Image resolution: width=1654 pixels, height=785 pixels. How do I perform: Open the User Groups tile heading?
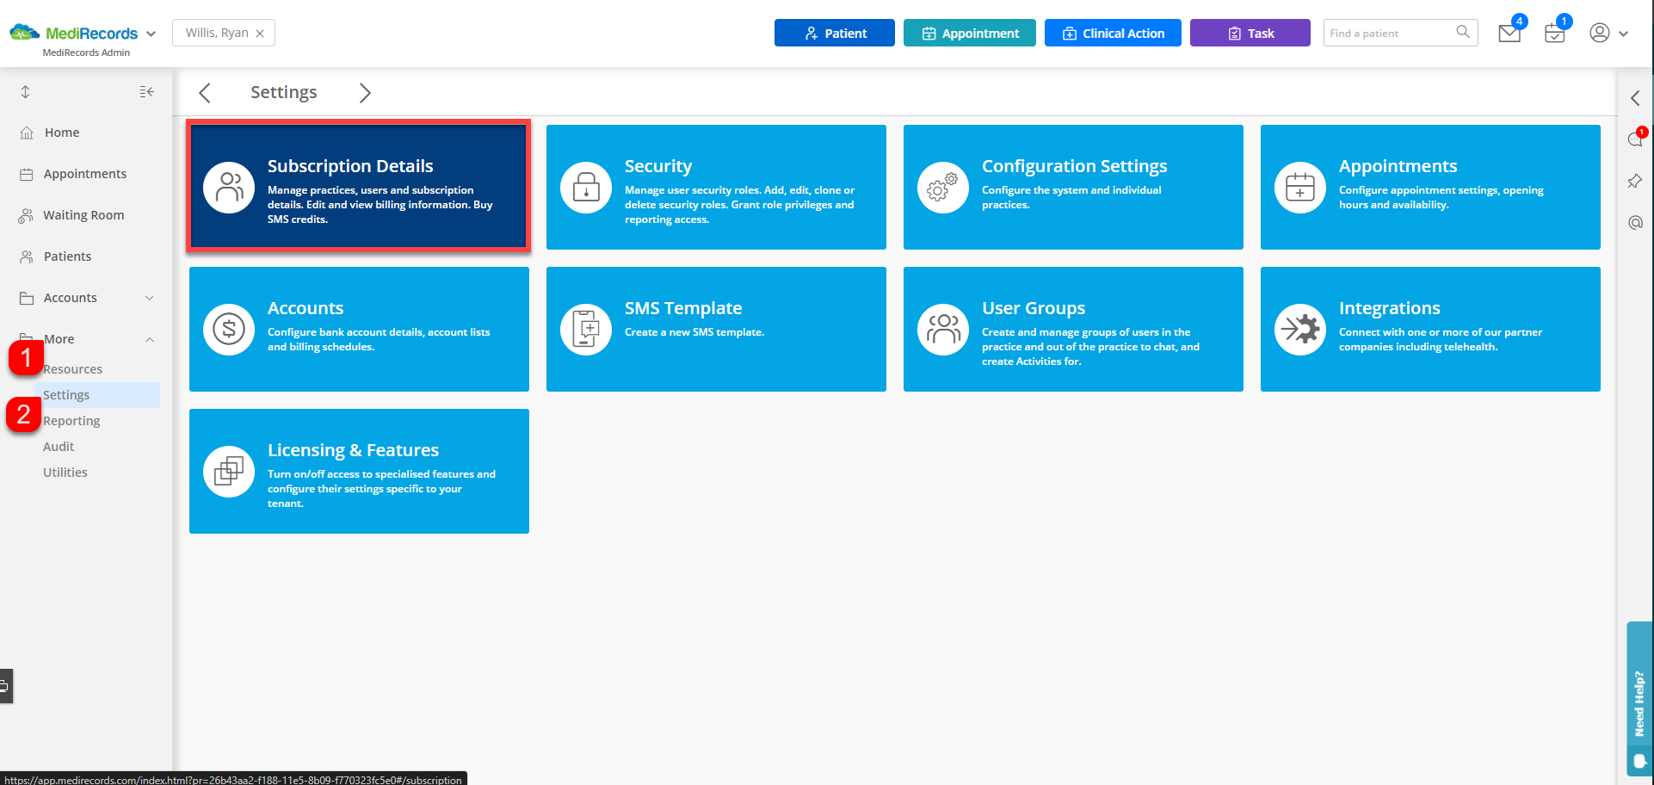[x=1034, y=308]
